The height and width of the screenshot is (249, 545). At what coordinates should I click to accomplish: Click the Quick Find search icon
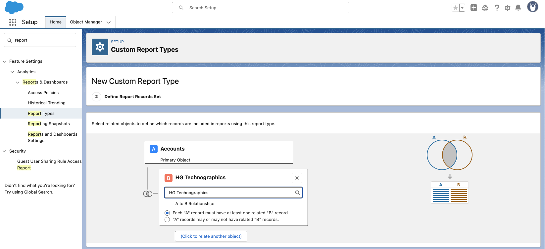[10, 40]
